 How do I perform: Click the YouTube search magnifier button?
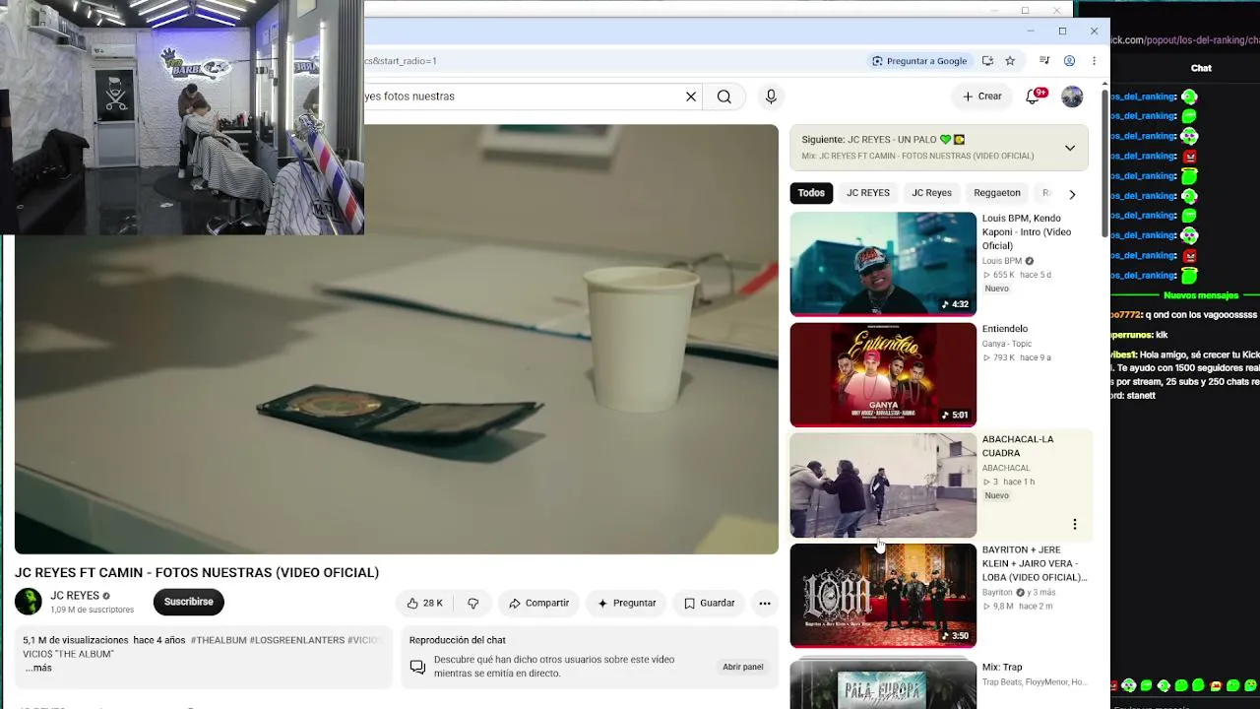[x=724, y=97]
